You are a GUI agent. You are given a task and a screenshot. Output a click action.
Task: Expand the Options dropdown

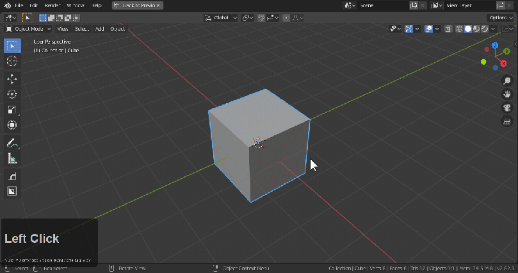pos(500,18)
